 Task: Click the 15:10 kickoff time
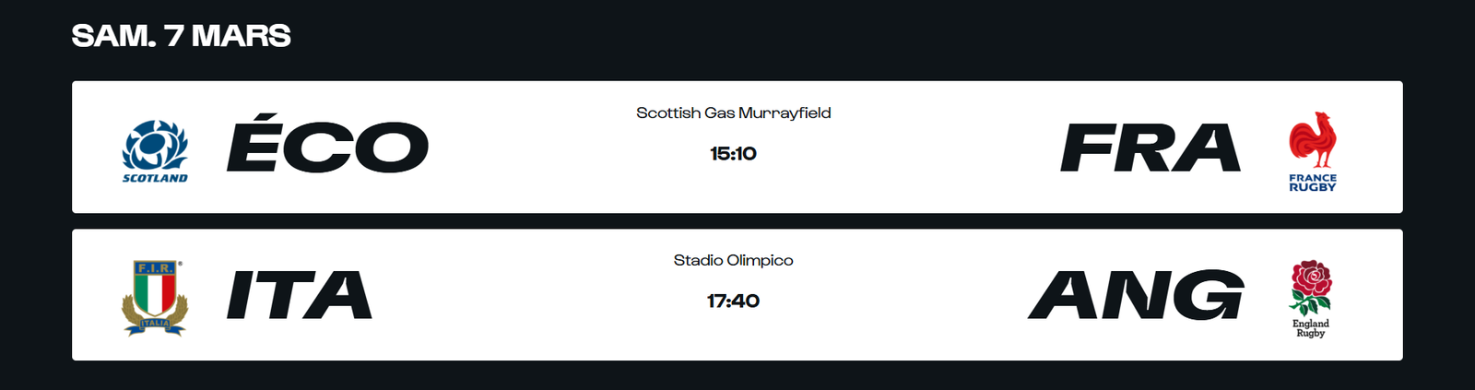click(733, 154)
